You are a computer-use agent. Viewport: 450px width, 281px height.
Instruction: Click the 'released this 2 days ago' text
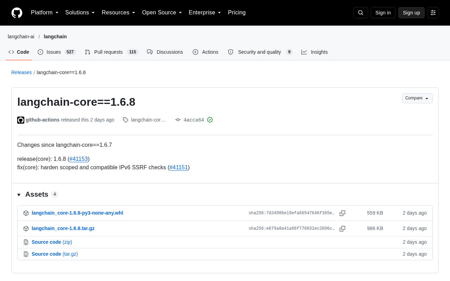88,120
